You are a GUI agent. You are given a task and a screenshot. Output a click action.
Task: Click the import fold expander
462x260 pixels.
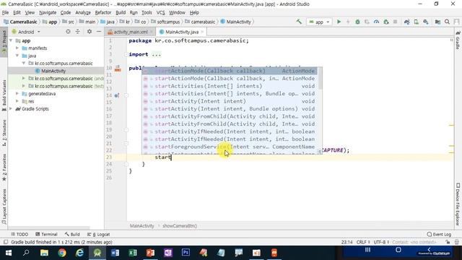tap(126, 55)
